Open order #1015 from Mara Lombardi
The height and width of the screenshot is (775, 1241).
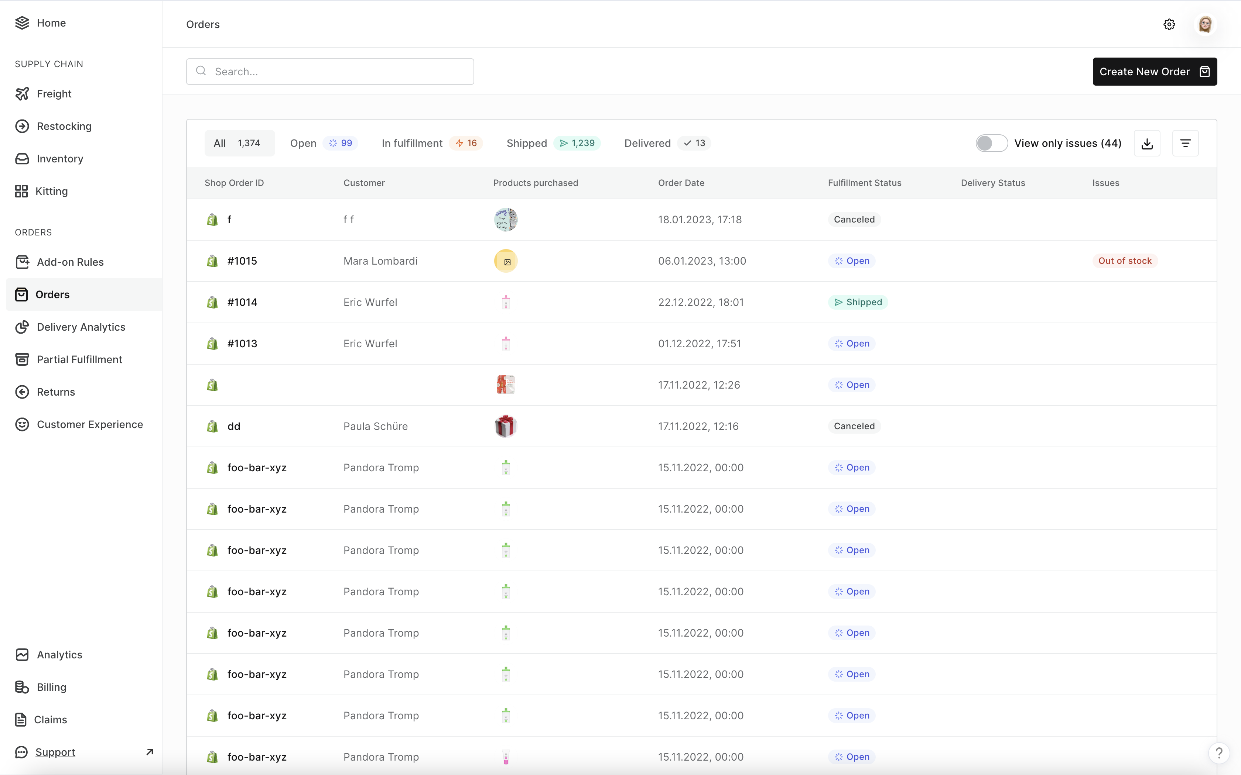(x=242, y=261)
